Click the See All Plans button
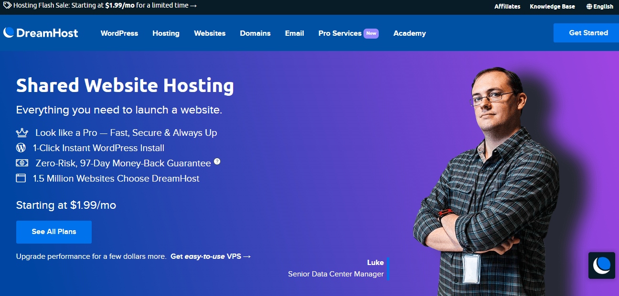 pos(54,232)
